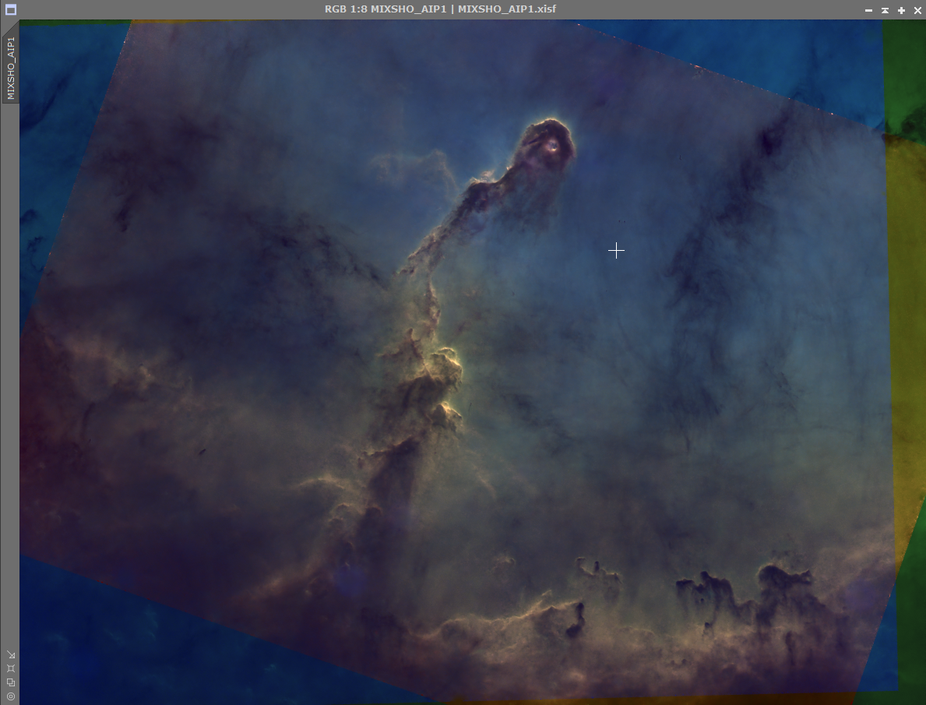The height and width of the screenshot is (705, 926).
Task: Iconize the window with the minus button
Action: pos(868,10)
